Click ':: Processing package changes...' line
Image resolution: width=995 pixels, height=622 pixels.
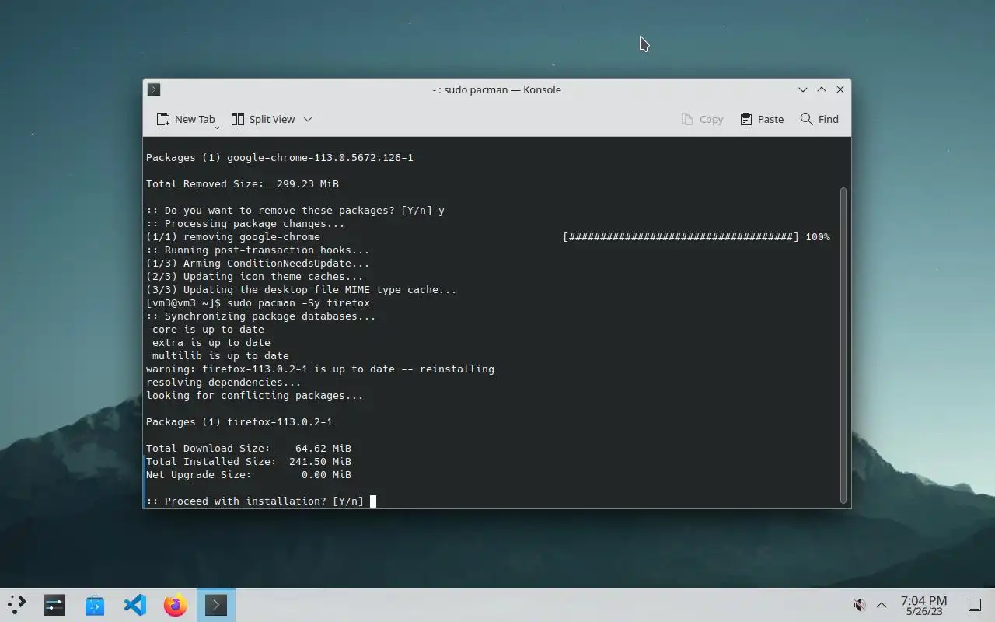click(246, 223)
